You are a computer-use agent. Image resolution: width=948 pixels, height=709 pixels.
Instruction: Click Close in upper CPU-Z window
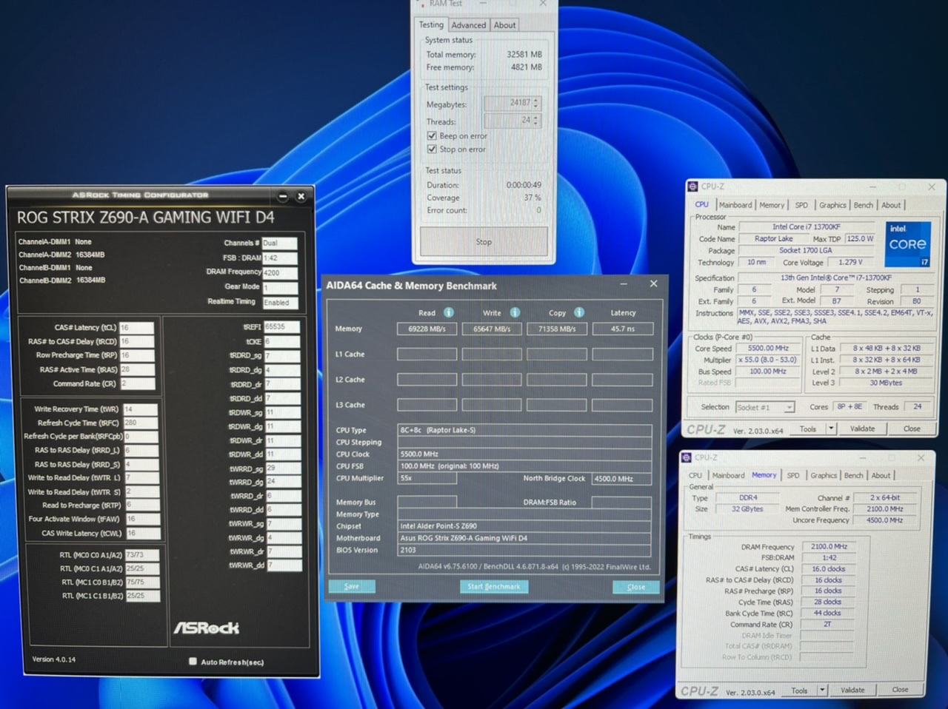point(912,429)
